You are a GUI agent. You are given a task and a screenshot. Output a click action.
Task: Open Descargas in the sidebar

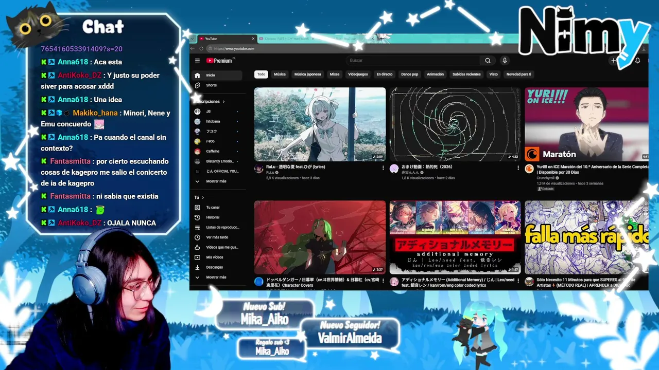[x=217, y=267]
